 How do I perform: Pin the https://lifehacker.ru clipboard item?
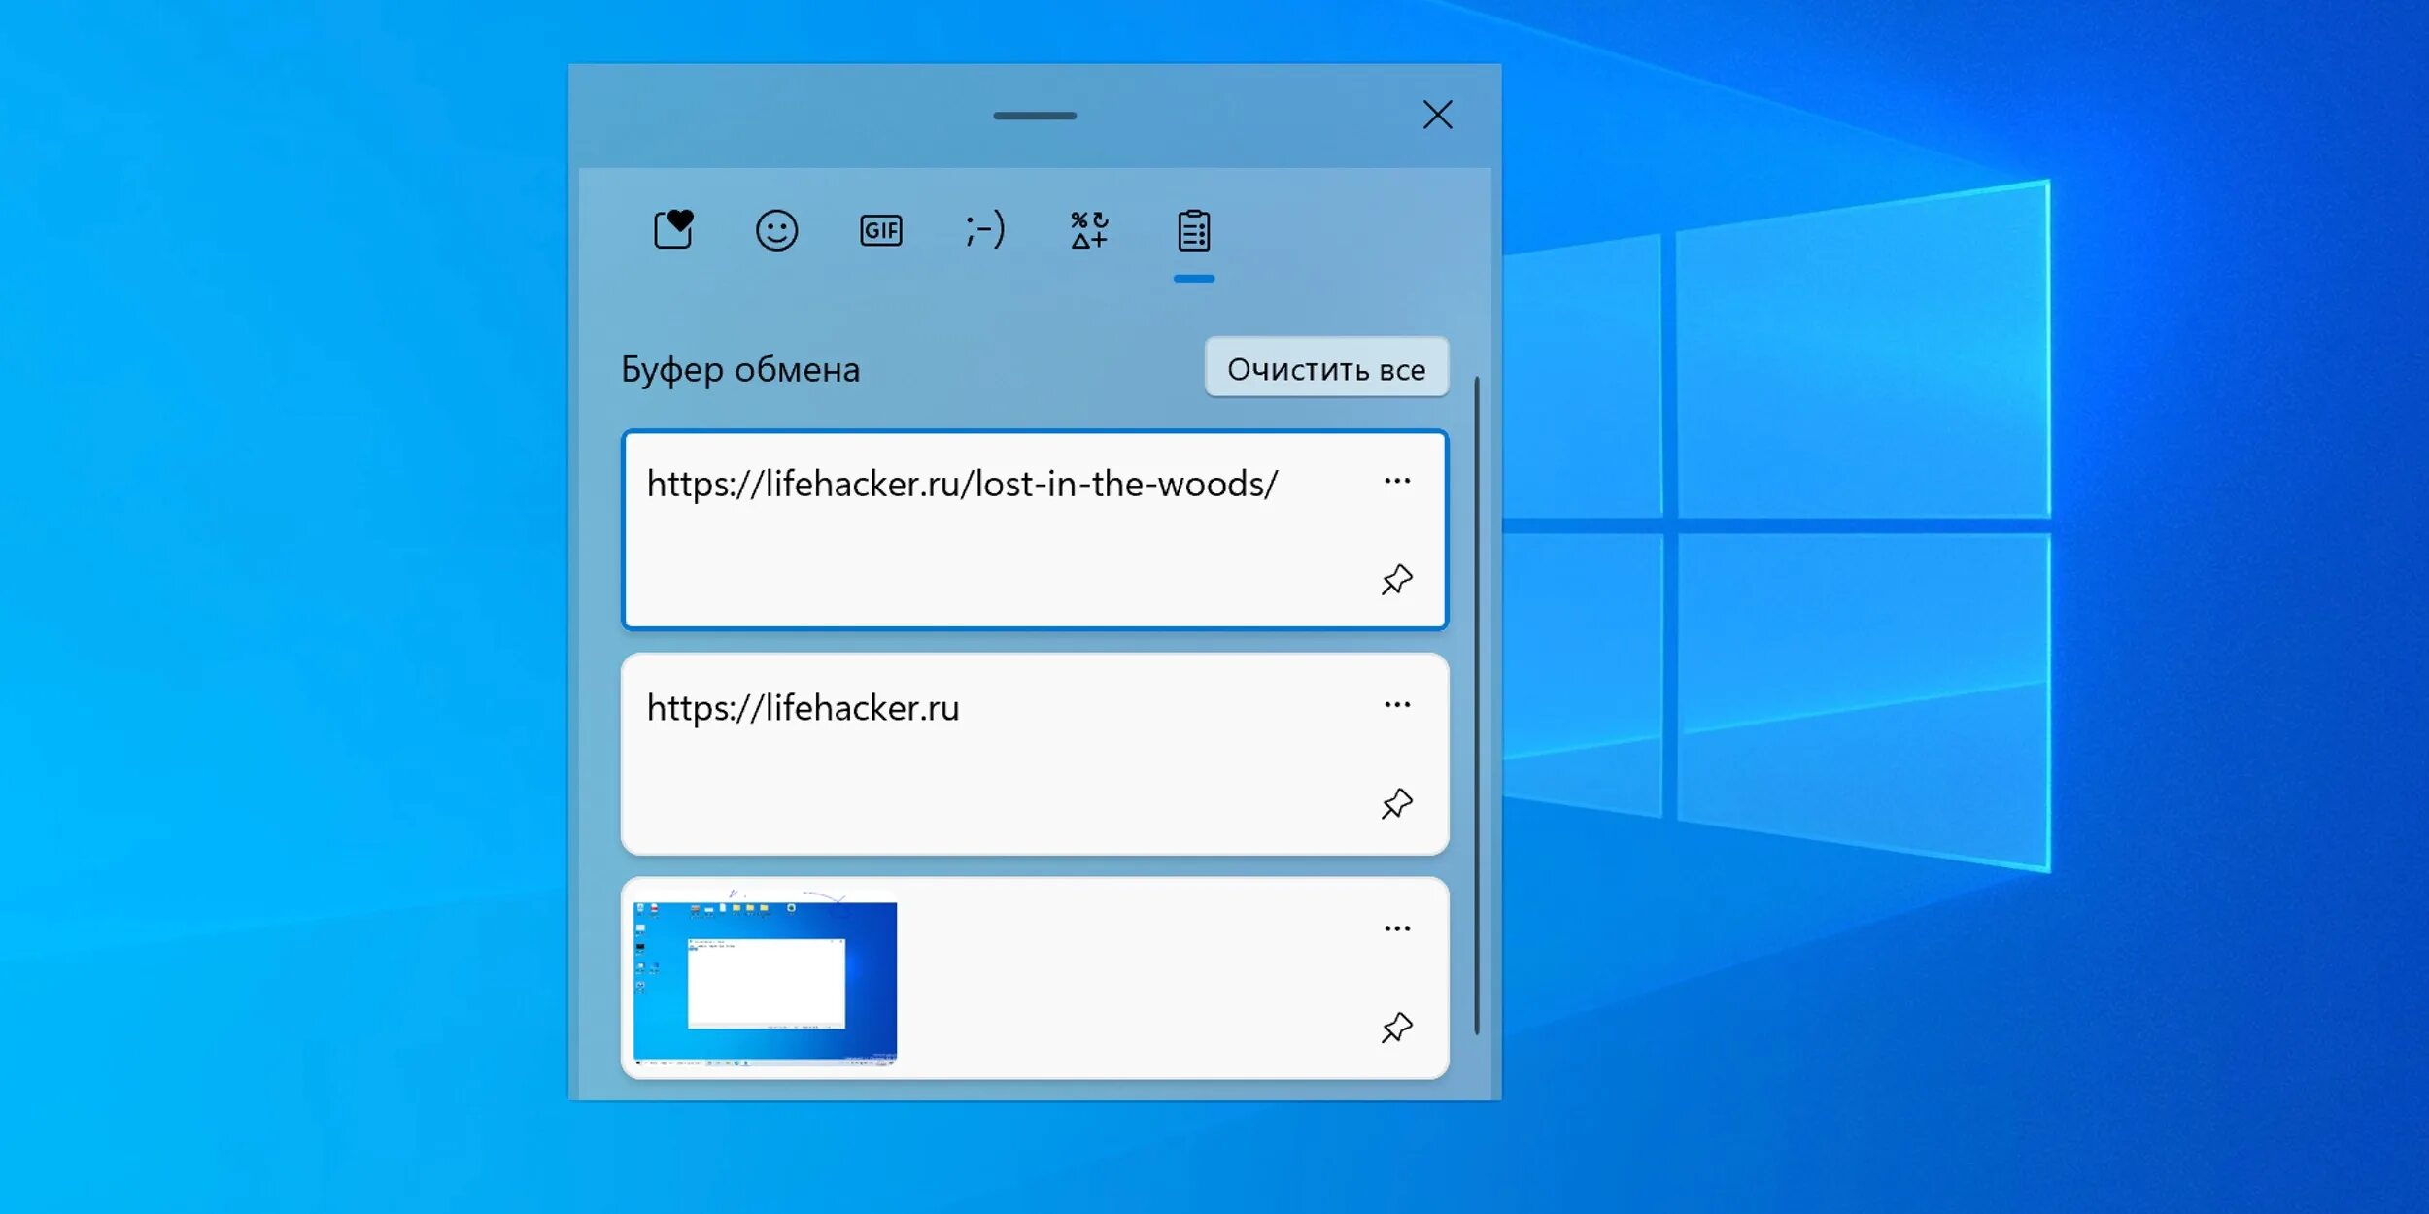pos(1396,803)
